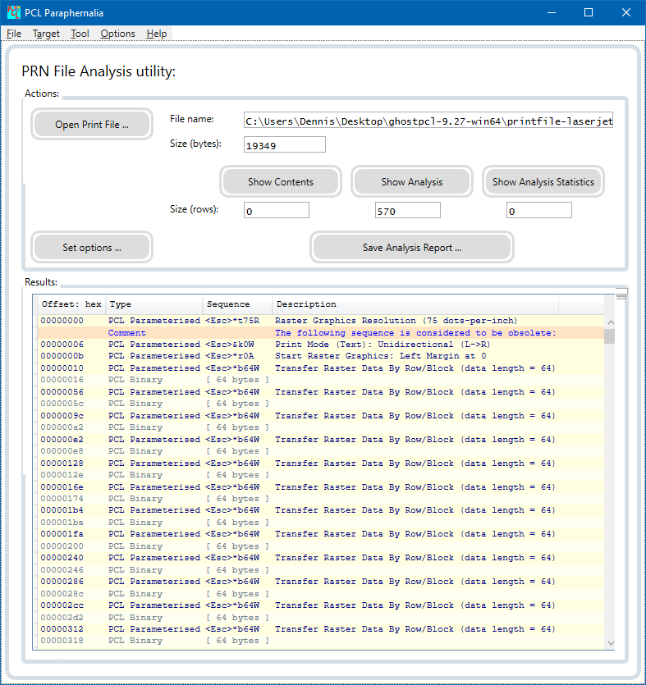
Task: Select row with offset 0000000b
Action: click(321, 356)
